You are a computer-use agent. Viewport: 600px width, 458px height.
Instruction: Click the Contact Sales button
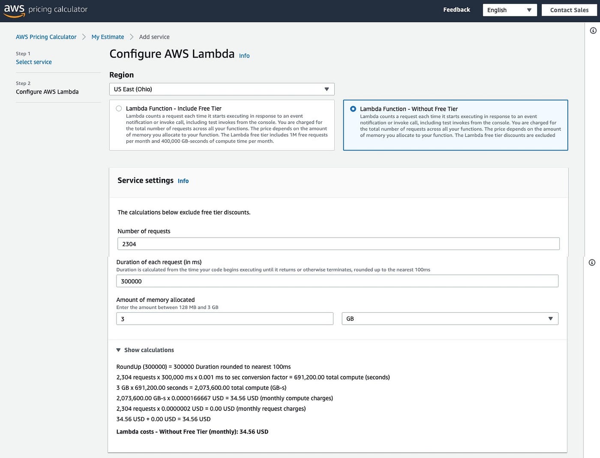click(x=569, y=10)
